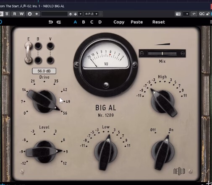Click the Nr. 1209 serial text
This screenshot has width=212, height=185.
(x=106, y=115)
